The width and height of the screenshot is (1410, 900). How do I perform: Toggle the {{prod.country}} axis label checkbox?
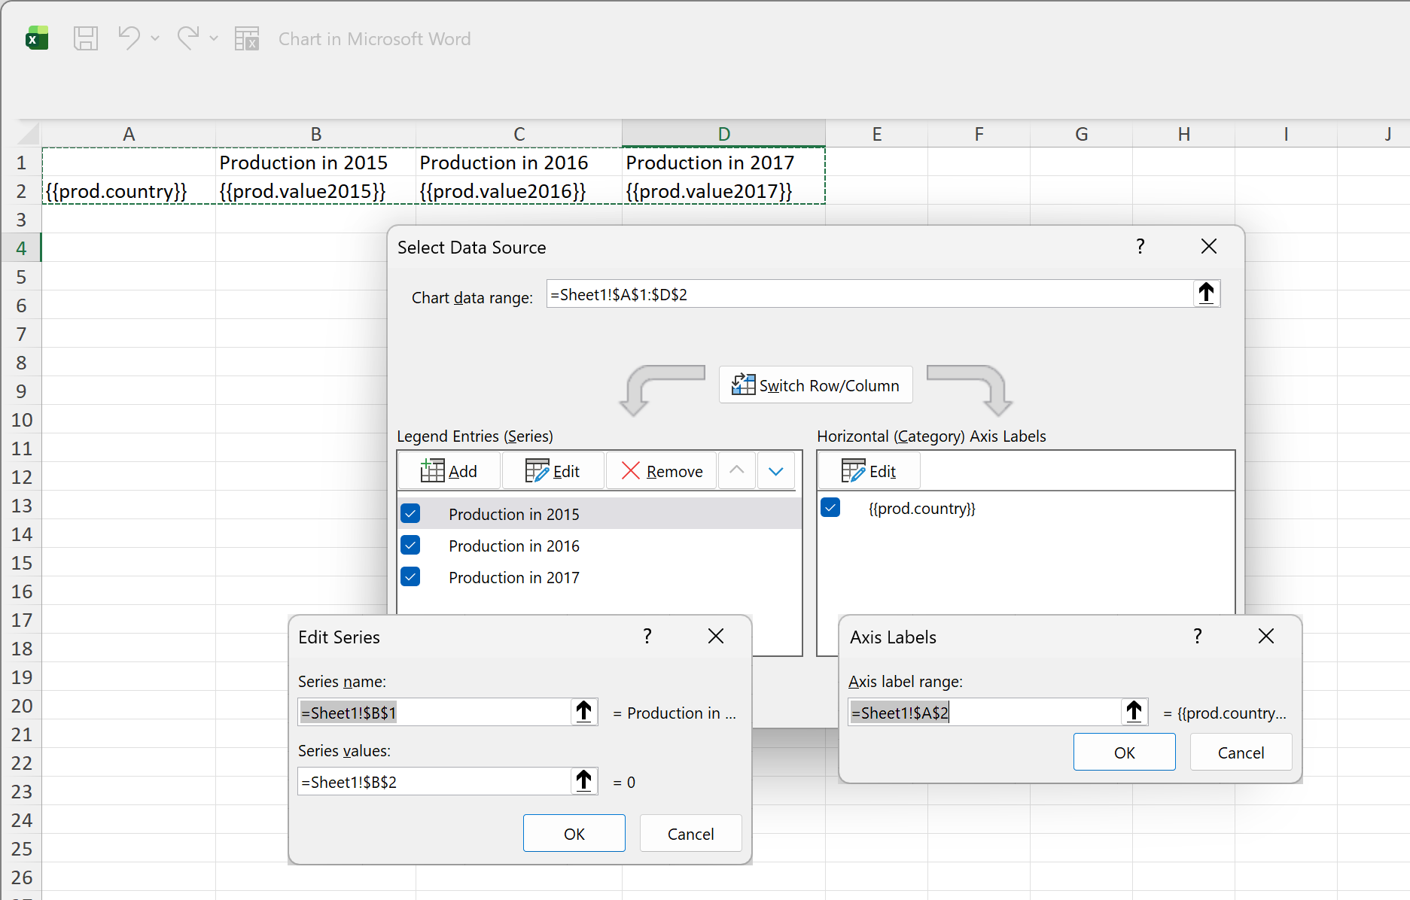point(830,508)
